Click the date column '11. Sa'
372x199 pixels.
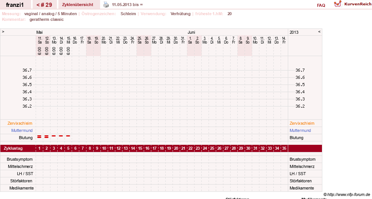39,40
